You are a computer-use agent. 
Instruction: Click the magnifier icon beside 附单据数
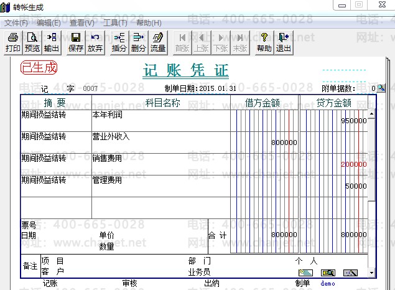pyautogui.click(x=381, y=88)
